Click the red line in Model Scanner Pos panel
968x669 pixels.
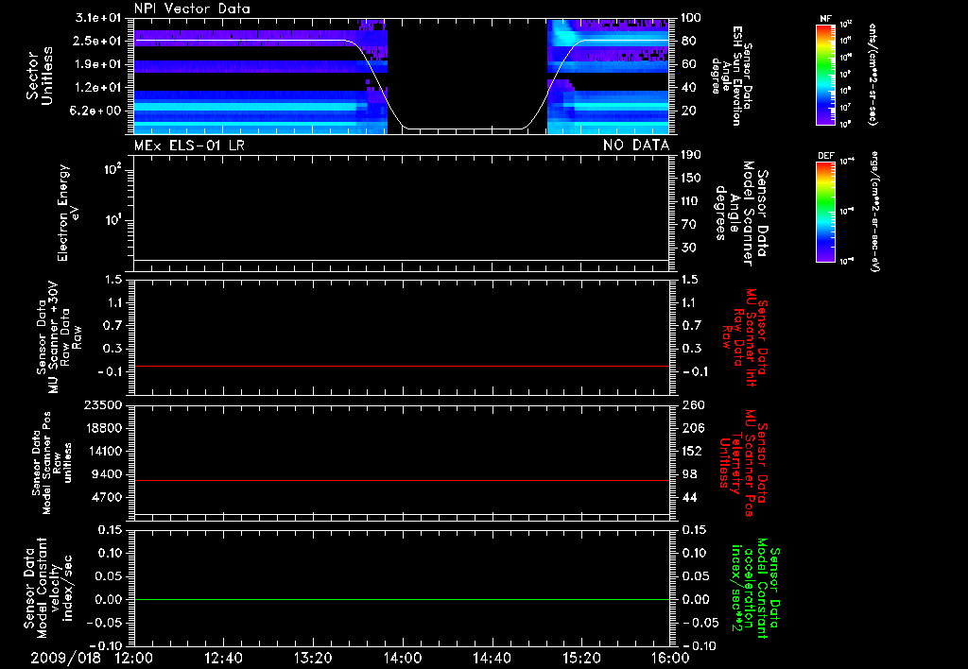coord(401,480)
